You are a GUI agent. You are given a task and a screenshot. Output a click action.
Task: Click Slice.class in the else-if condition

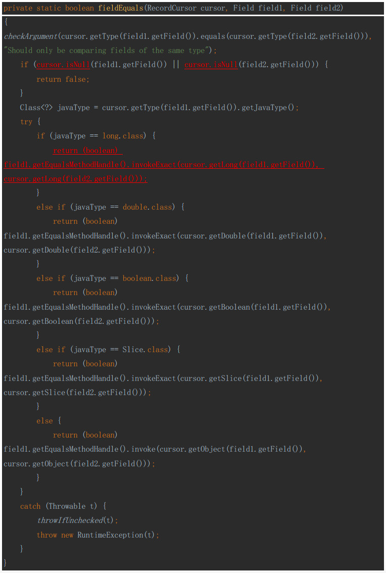[x=145, y=350]
